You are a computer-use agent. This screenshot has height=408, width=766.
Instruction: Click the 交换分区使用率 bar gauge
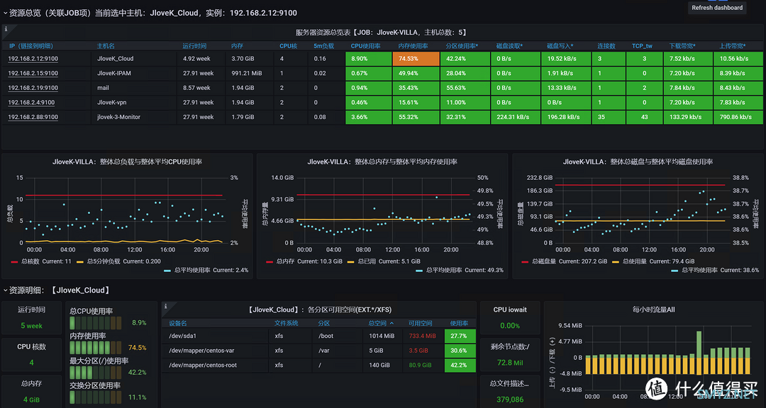pos(96,397)
